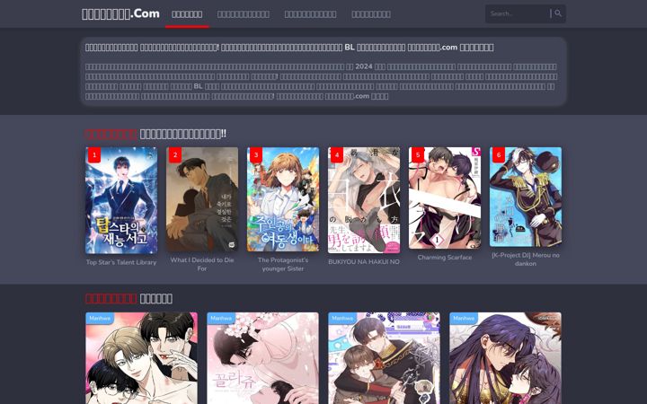The image size is (647, 404).
Task: Open The Protagonist's younger Sister cover
Action: 283,199
